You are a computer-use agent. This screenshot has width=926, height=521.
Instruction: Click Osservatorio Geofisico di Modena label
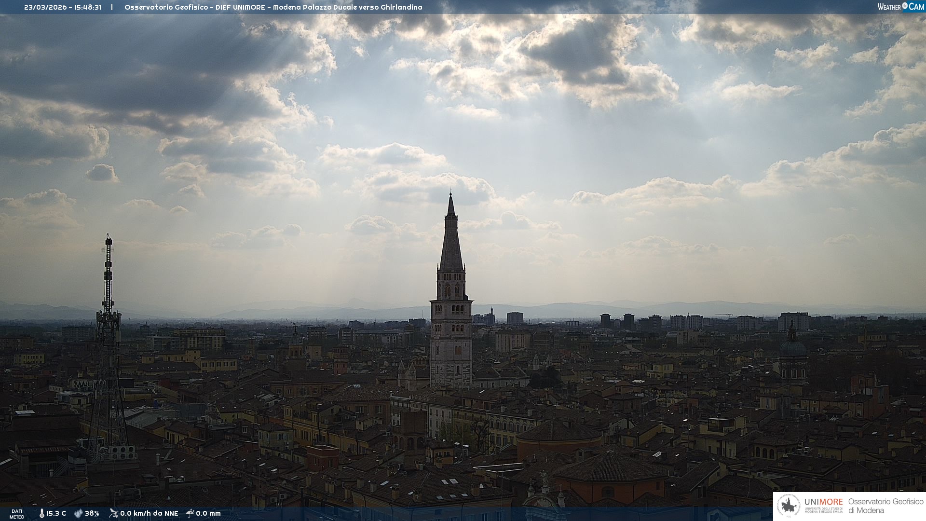885,506
